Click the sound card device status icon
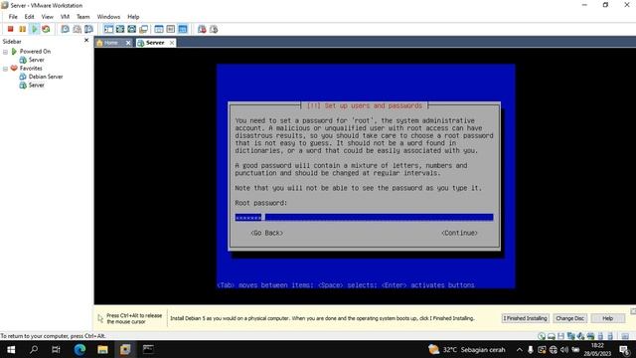This screenshot has height=358, width=636. coord(580,336)
